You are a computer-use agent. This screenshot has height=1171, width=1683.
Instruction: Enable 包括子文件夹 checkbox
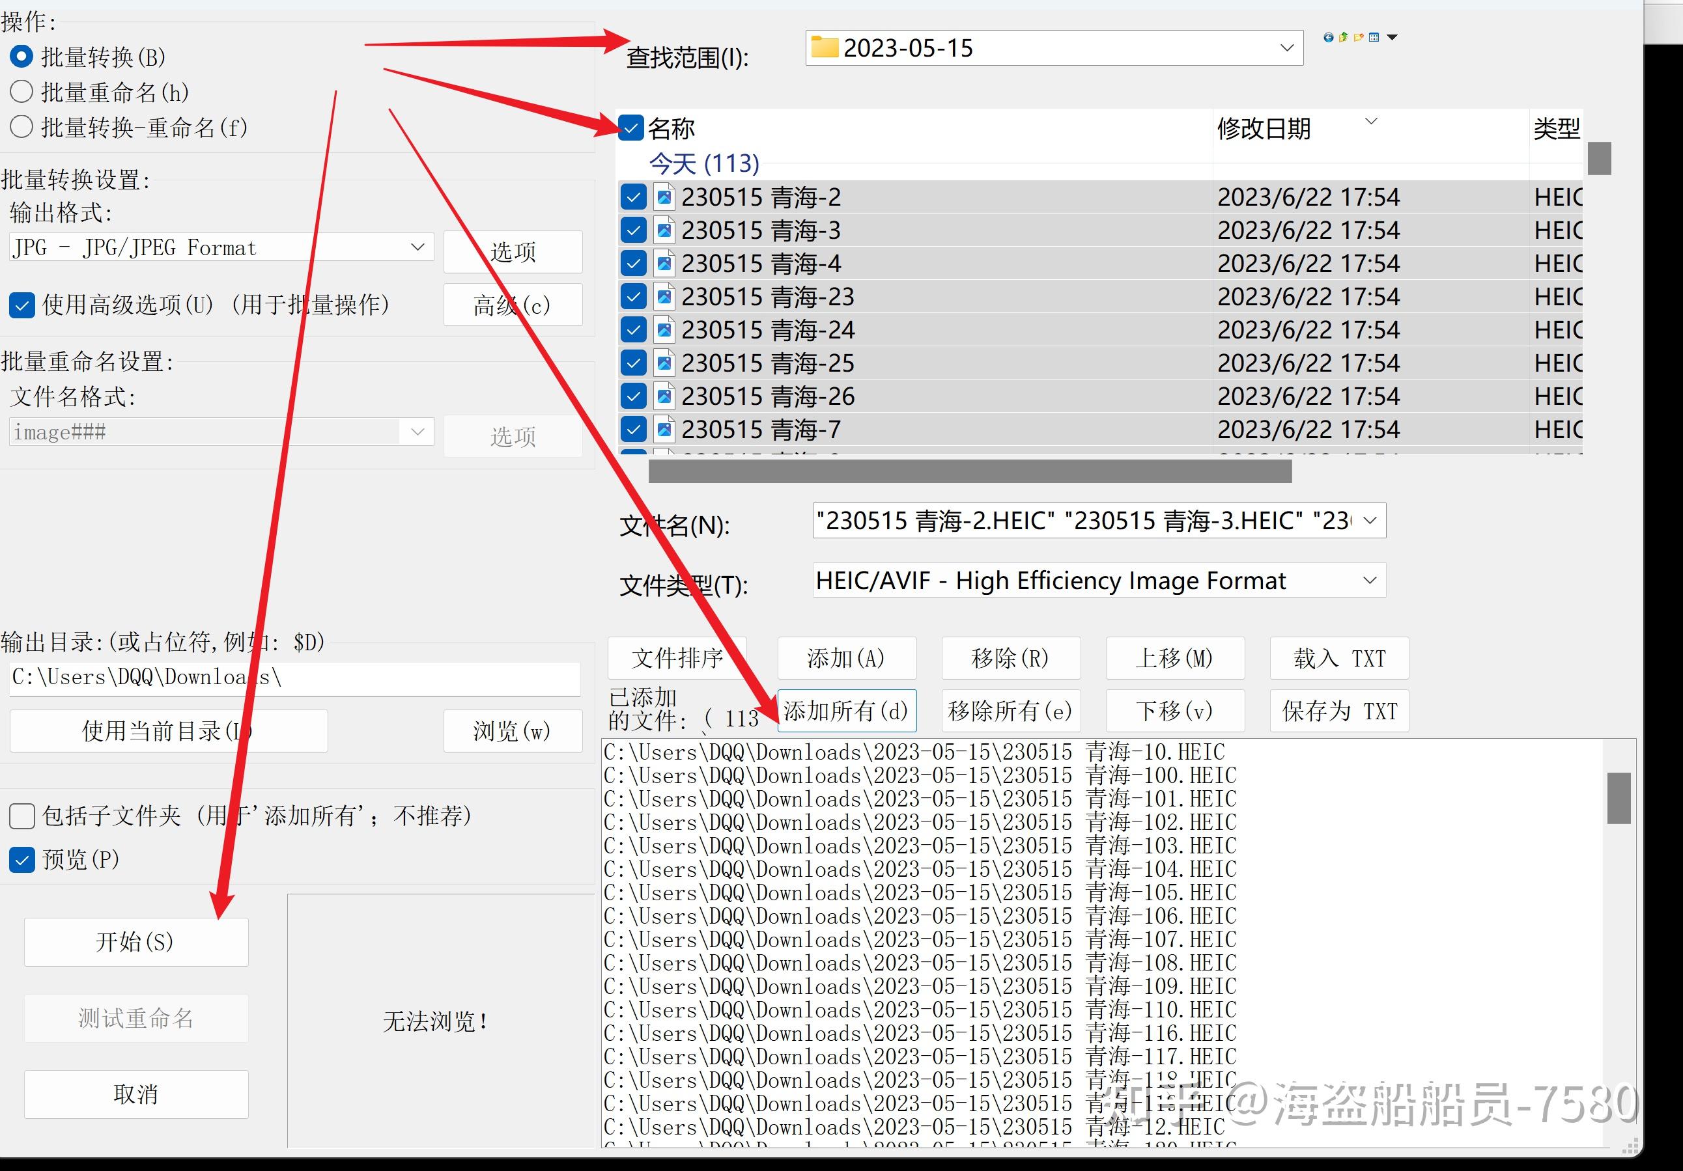point(22,816)
